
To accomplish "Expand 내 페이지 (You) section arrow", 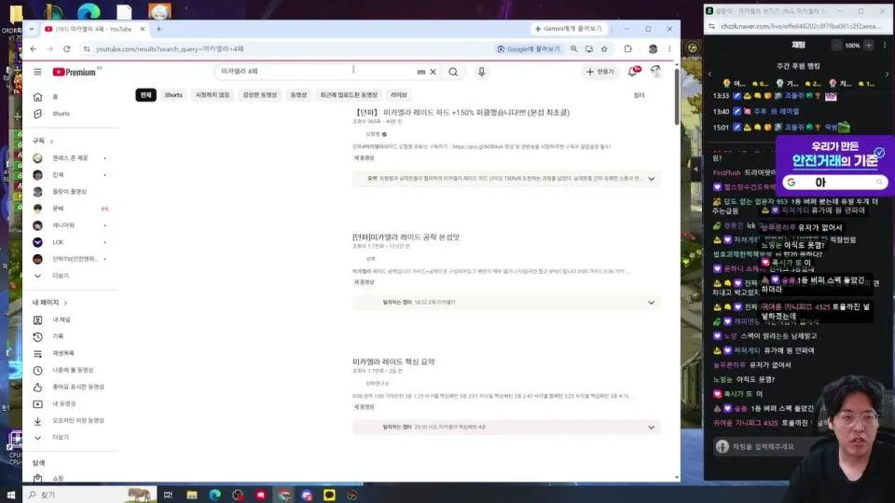I will [x=65, y=303].
